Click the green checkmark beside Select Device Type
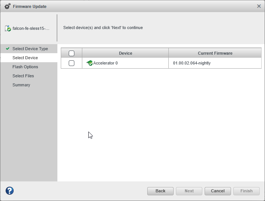Screen dimensions: 265x201 point(8,49)
